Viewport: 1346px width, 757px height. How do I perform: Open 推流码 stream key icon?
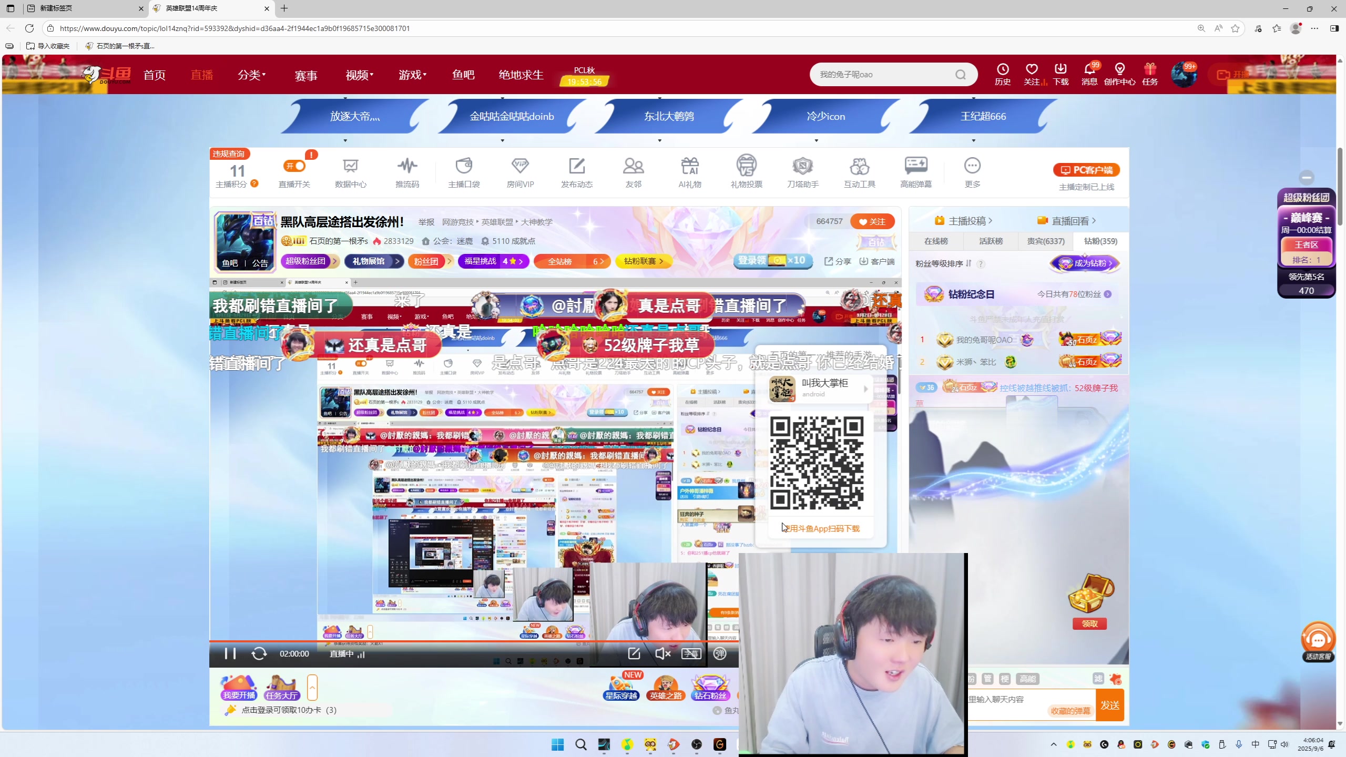[407, 172]
